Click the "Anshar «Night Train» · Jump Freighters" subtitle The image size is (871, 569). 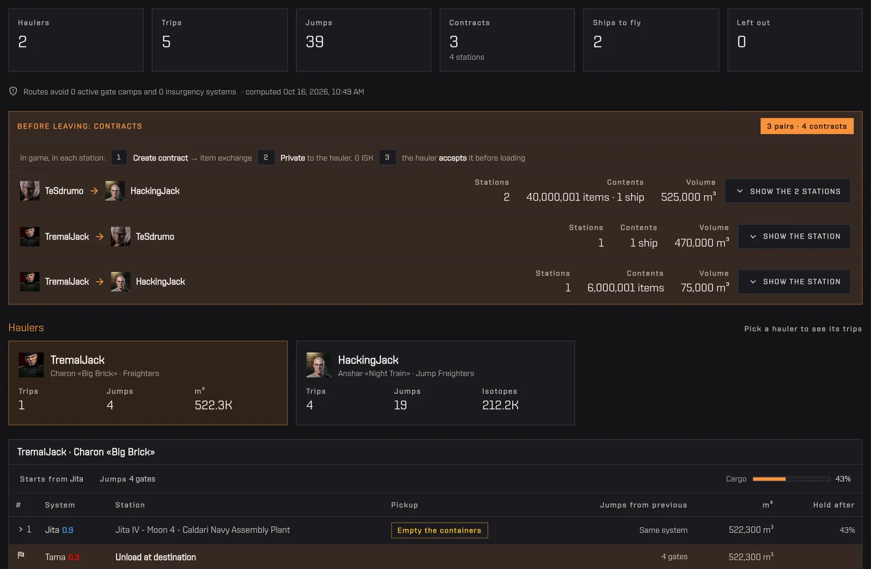tap(406, 374)
